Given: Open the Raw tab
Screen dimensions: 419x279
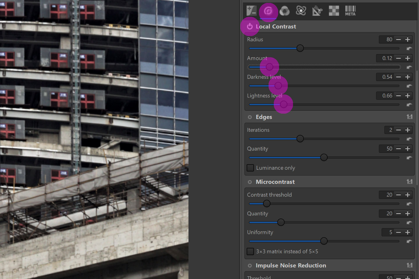Looking at the screenshot, I should pos(334,11).
